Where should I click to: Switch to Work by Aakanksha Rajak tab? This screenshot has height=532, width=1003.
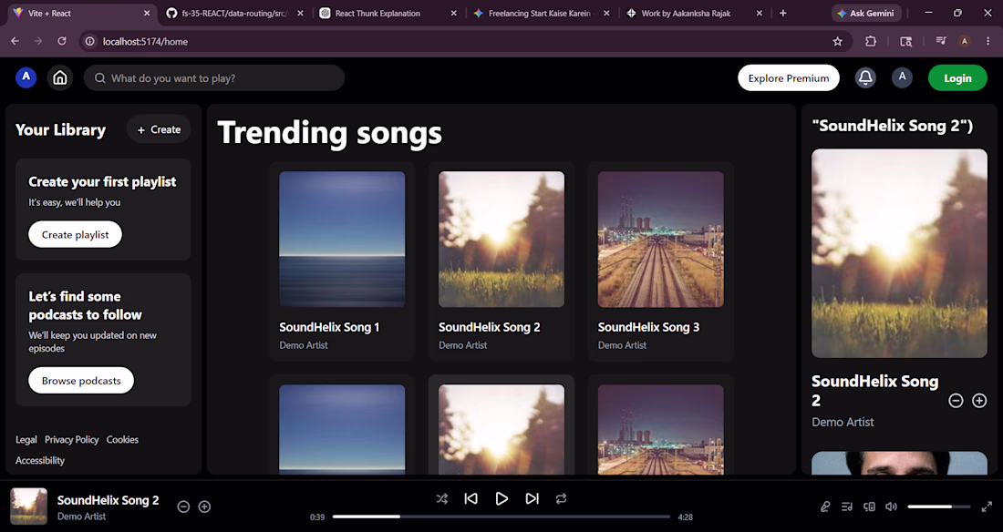[696, 13]
